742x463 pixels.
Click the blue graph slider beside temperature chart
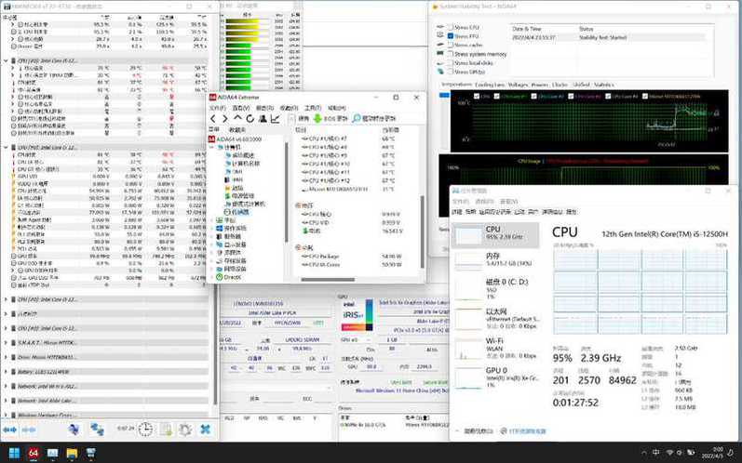point(444,95)
